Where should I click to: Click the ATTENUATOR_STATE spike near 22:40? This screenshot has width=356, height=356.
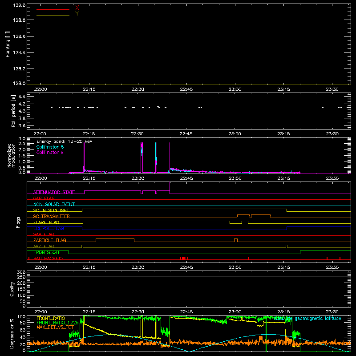click(170, 188)
